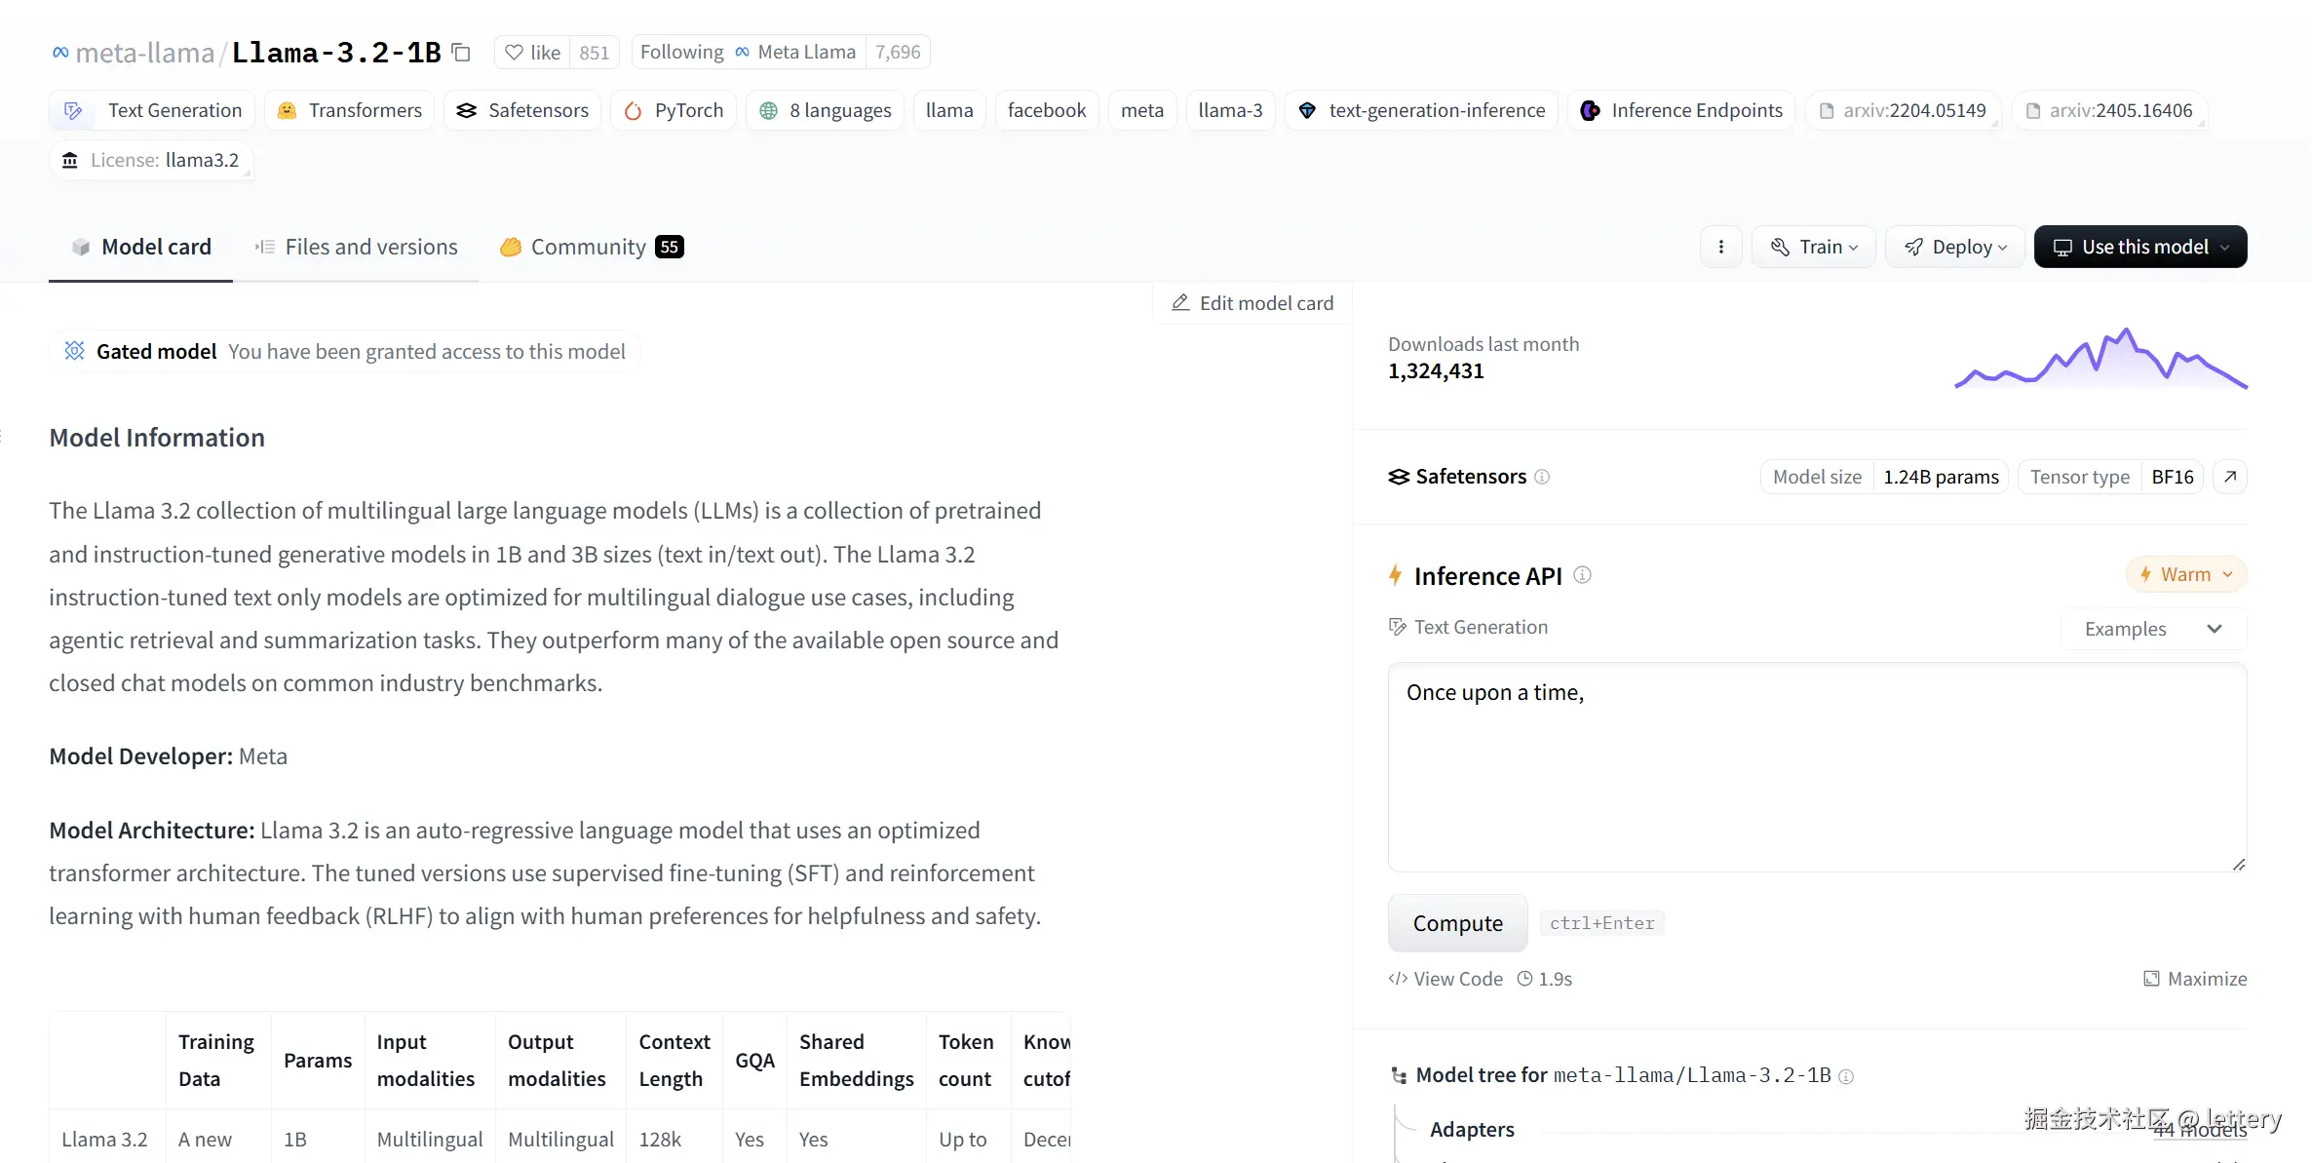Viewport: 2312px width, 1163px height.
Task: Copy model name with the copy icon
Action: (461, 53)
